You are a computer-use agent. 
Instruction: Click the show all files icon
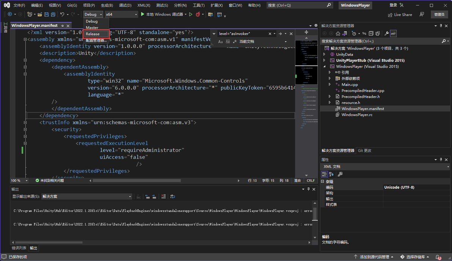click(x=378, y=34)
